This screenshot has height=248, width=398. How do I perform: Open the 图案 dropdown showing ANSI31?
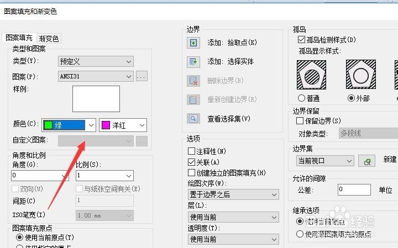point(96,76)
